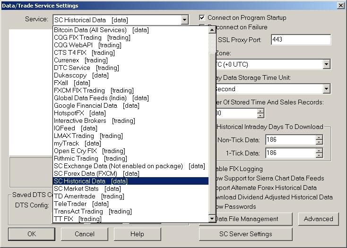Open Advanced settings button
The width and height of the screenshot is (347, 248).
(319, 219)
